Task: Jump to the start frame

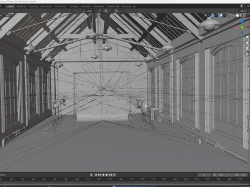Action: [x=96, y=175]
